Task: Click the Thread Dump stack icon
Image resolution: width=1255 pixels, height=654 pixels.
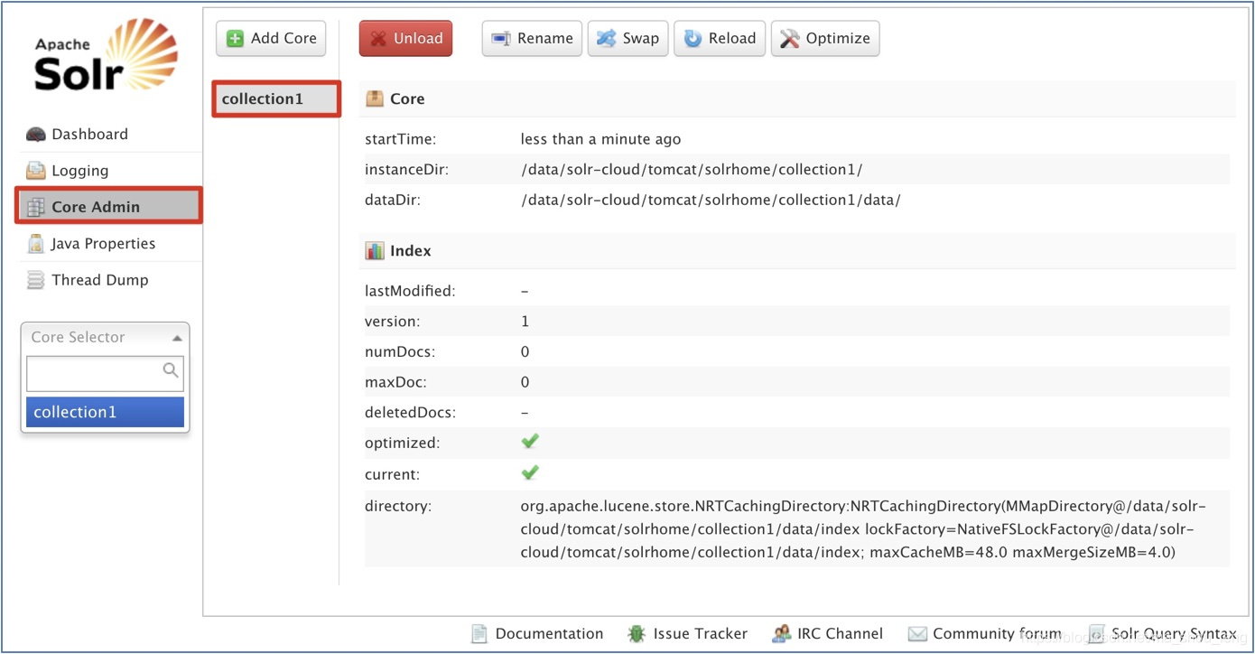Action: pos(35,280)
